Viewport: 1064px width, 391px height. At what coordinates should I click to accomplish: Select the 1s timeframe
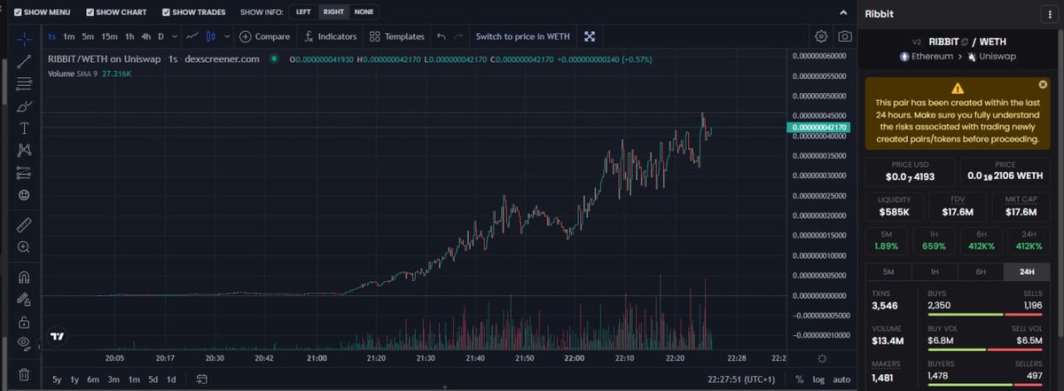click(51, 36)
